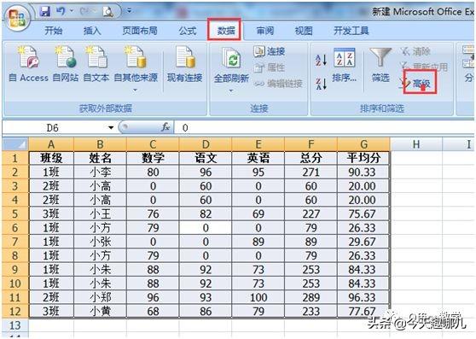Open the 开发工具 ribbon tab
476x339 pixels.
pyautogui.click(x=351, y=31)
